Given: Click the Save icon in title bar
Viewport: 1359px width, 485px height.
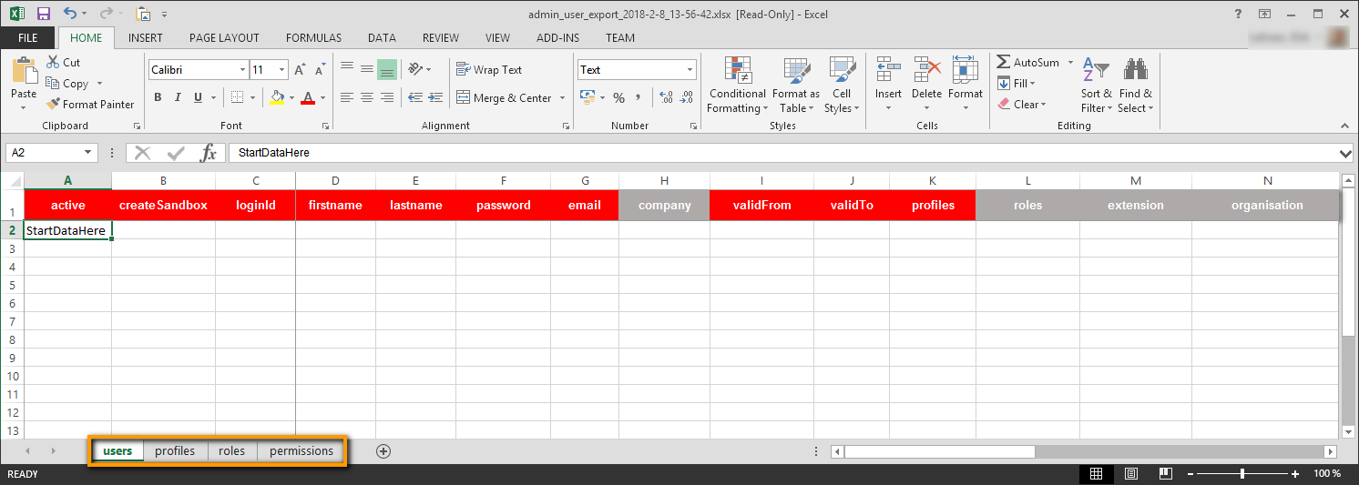Looking at the screenshot, I should tap(43, 14).
